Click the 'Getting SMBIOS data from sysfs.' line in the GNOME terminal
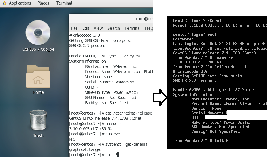 (x=100, y=40)
